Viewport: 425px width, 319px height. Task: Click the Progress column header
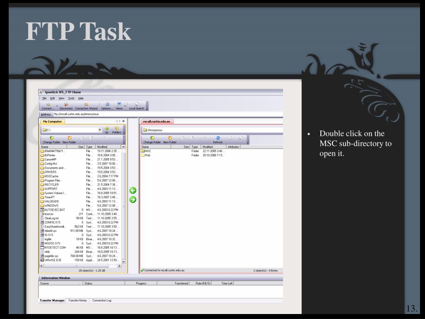tap(141, 283)
